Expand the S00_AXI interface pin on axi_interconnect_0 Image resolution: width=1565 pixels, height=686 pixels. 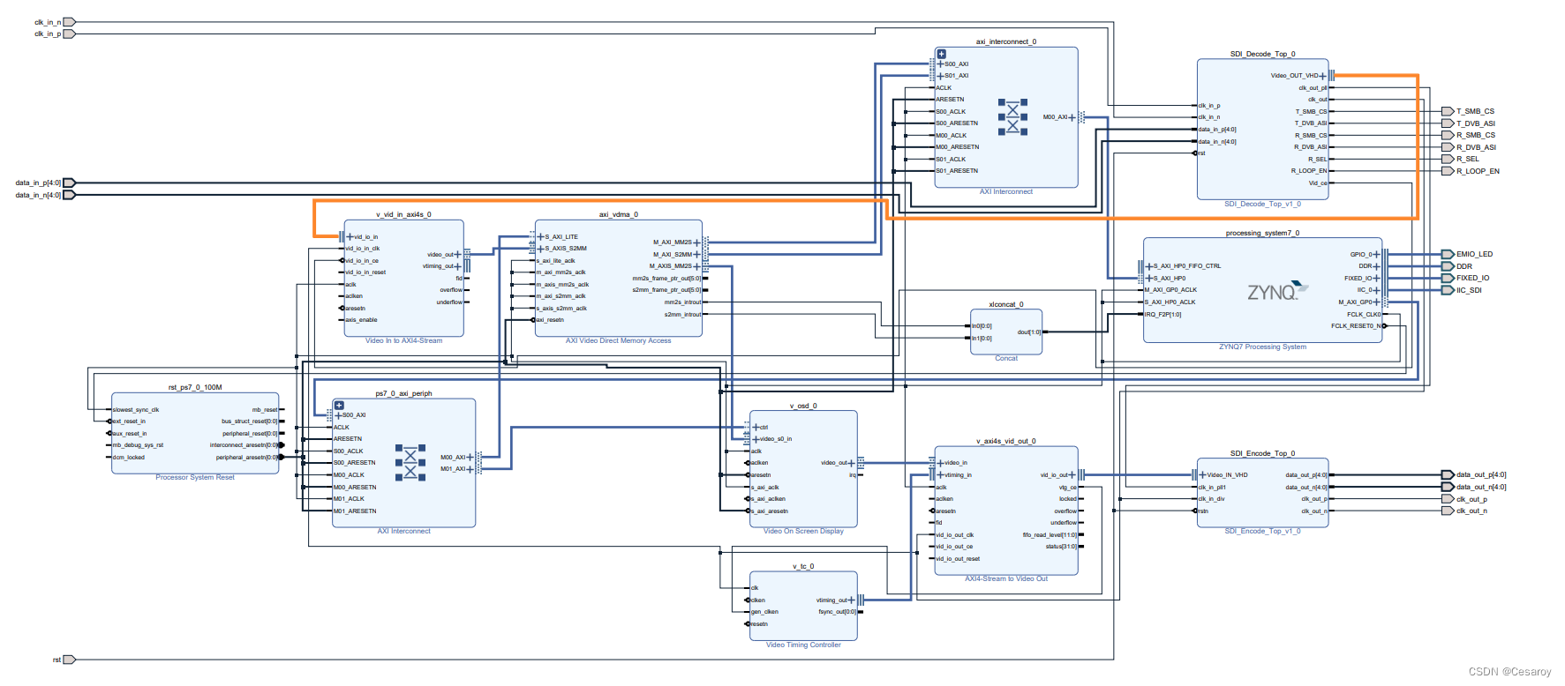pyautogui.click(x=940, y=63)
